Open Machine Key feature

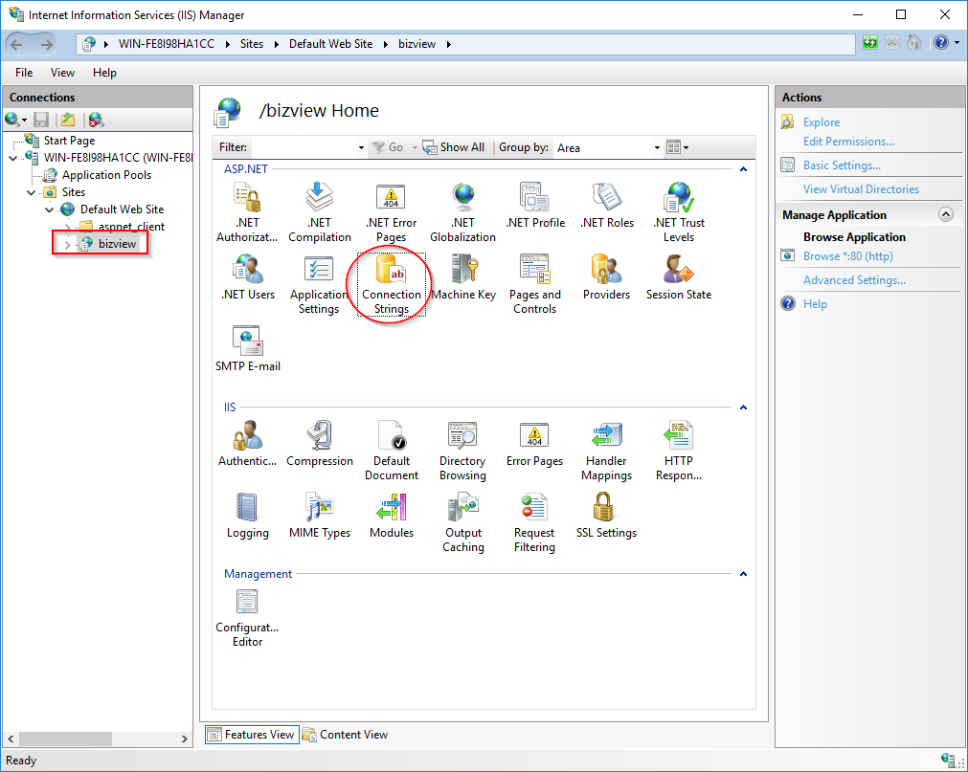[463, 277]
